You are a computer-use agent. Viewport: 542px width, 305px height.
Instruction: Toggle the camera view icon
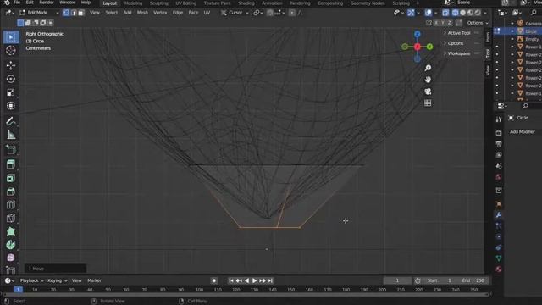(428, 91)
